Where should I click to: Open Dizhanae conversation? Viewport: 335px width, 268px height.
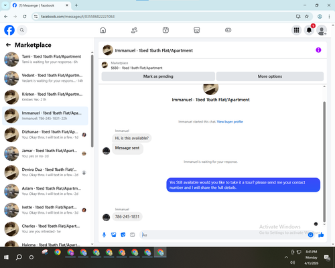coord(45,135)
